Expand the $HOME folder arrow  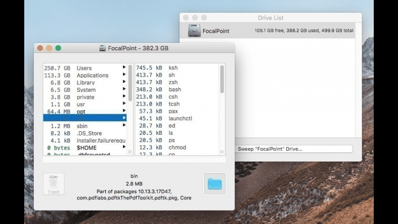click(x=124, y=147)
